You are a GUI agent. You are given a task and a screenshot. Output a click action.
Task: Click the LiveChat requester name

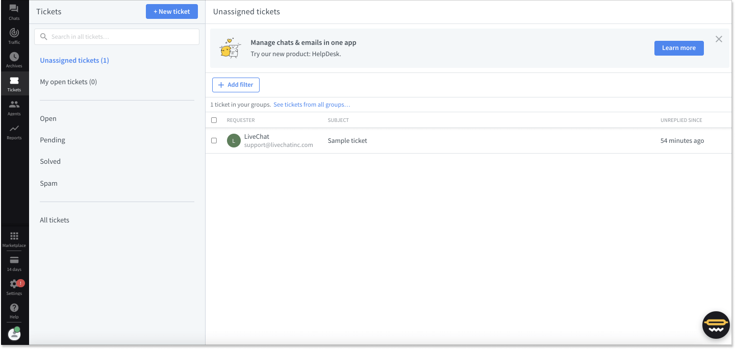pos(257,136)
